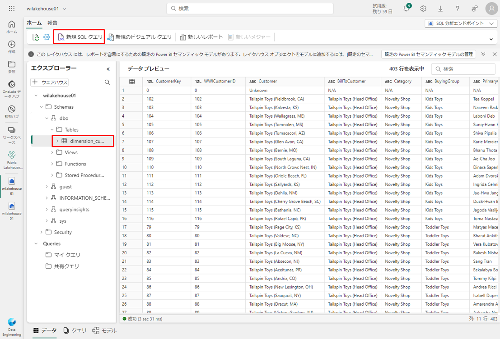Screen dimensions: 500x339
Task: Open the Data Engineering experience switcher
Action: coord(12,327)
